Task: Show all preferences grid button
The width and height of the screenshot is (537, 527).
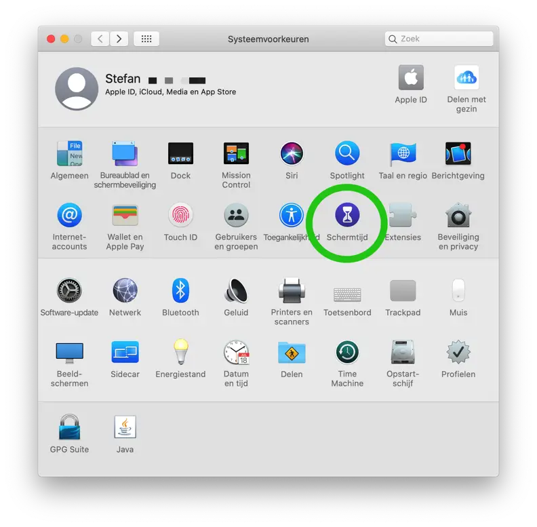Action: click(x=146, y=39)
